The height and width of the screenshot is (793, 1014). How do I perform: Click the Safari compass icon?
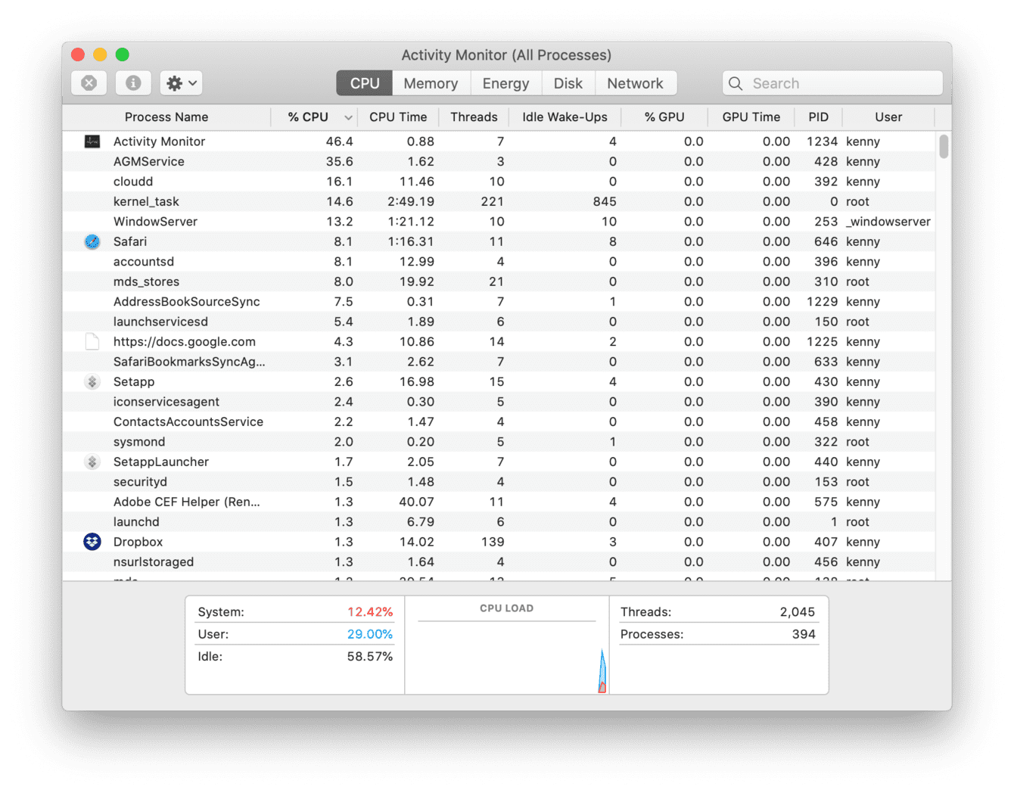pos(92,241)
